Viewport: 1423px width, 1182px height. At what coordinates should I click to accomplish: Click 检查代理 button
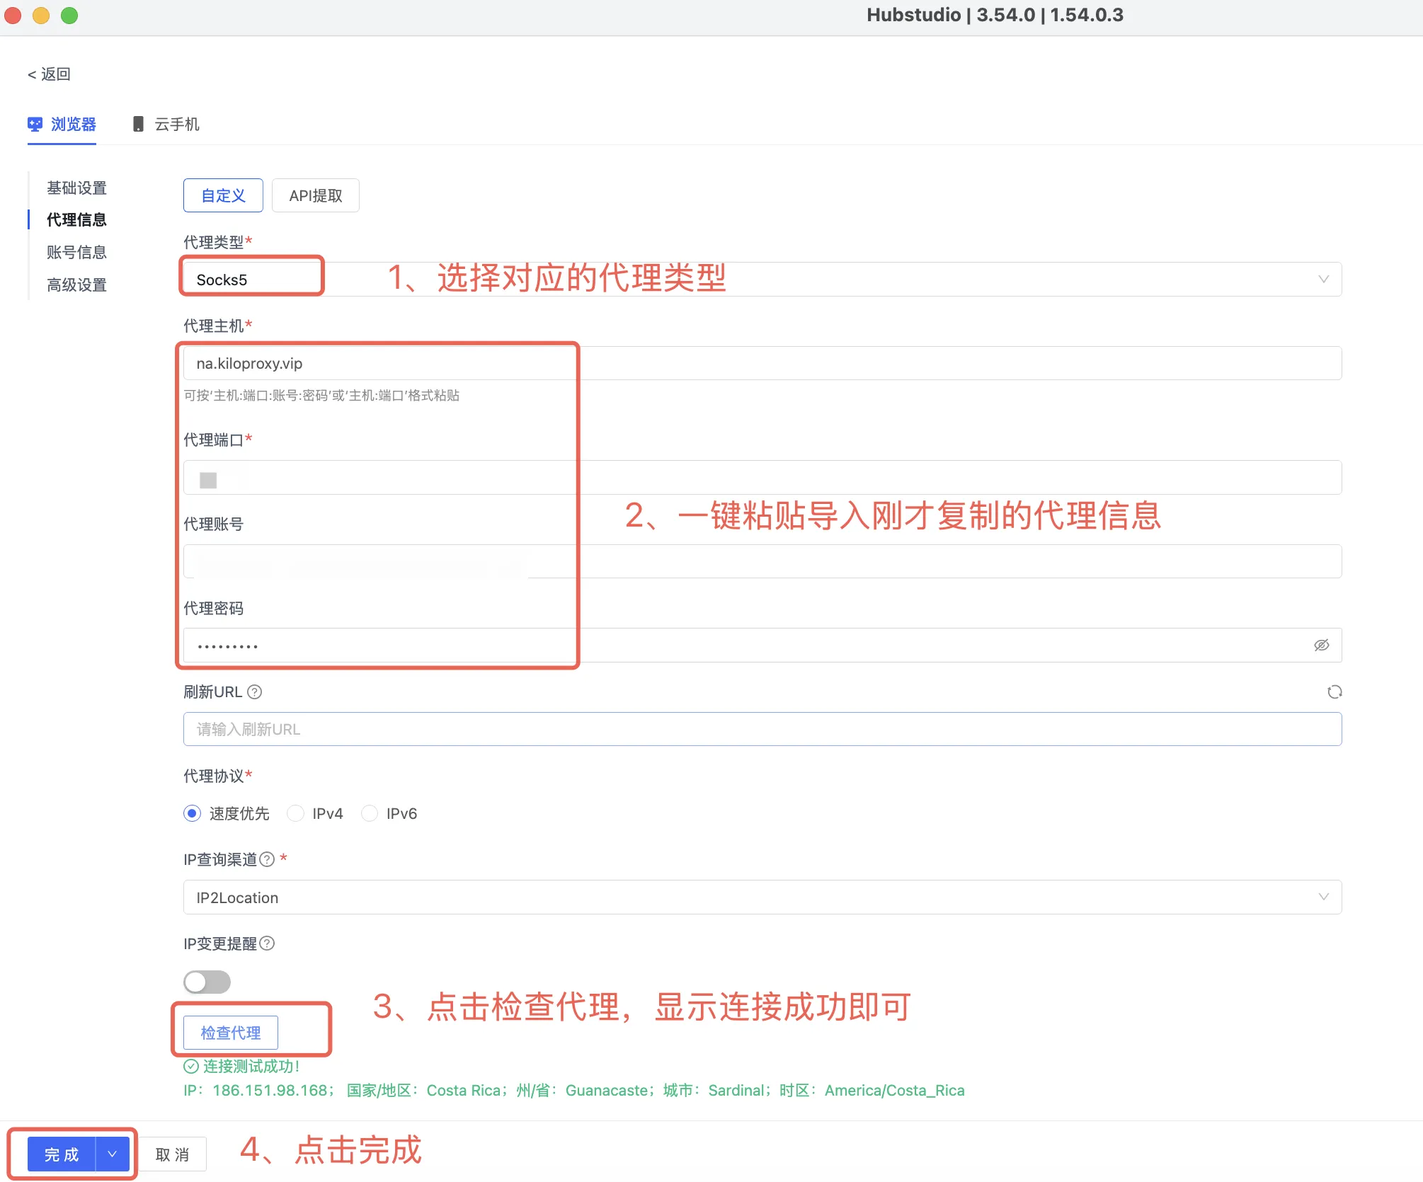(x=231, y=1033)
